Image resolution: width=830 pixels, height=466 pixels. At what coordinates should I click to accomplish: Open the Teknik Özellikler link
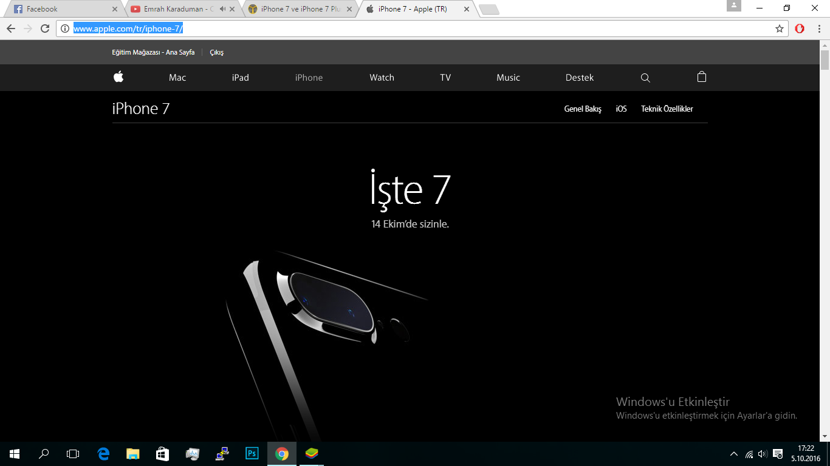(667, 109)
